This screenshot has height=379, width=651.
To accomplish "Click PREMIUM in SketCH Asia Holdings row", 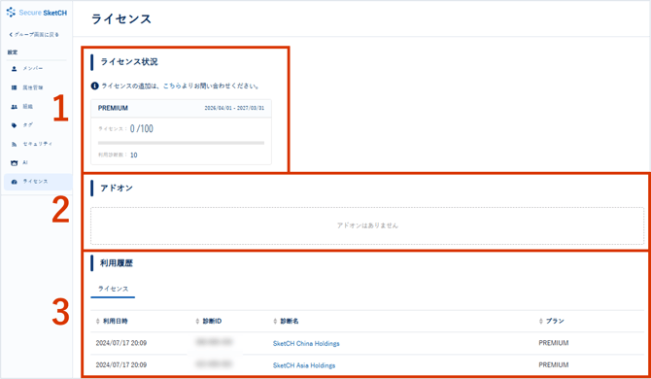I will (554, 364).
